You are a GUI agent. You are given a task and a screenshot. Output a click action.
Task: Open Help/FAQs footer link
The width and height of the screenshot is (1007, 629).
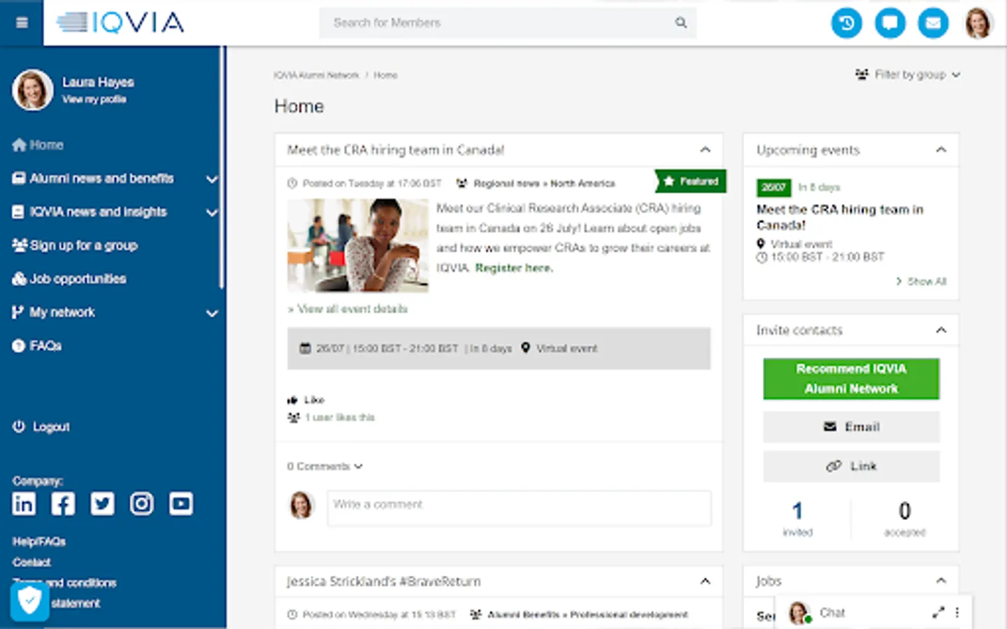pos(39,542)
